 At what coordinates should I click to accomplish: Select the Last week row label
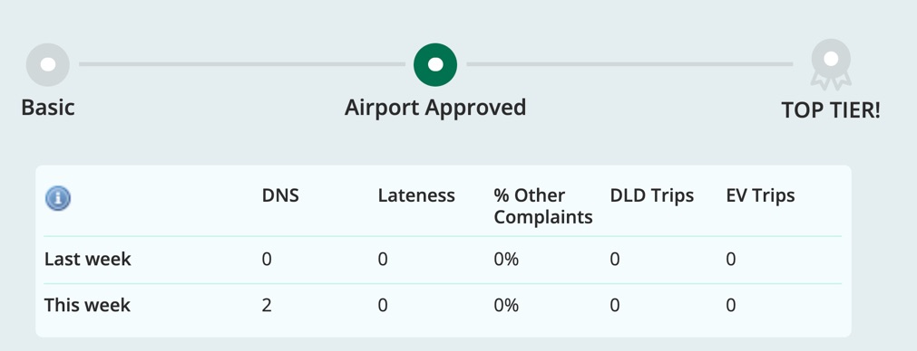(88, 259)
